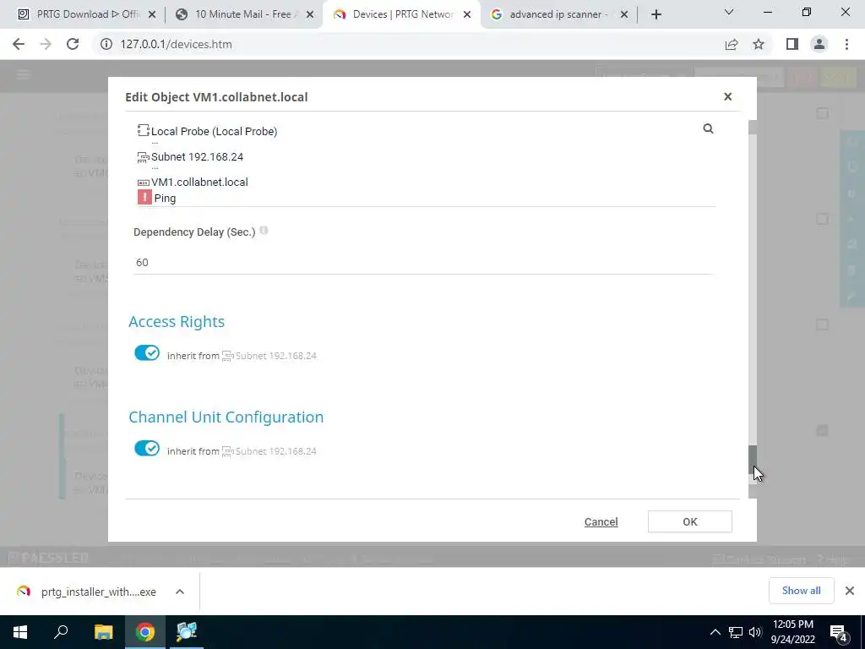The width and height of the screenshot is (865, 649).
Task: Reload the current page
Action: coord(73,44)
